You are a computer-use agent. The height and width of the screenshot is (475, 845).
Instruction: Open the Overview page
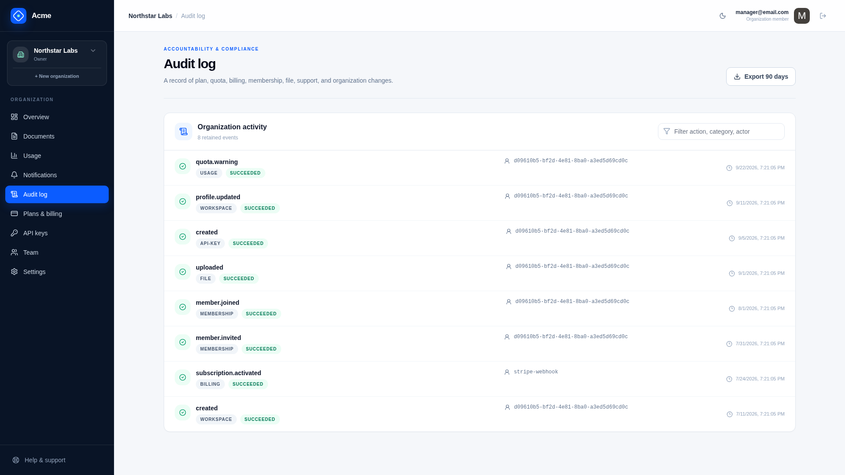(57, 117)
